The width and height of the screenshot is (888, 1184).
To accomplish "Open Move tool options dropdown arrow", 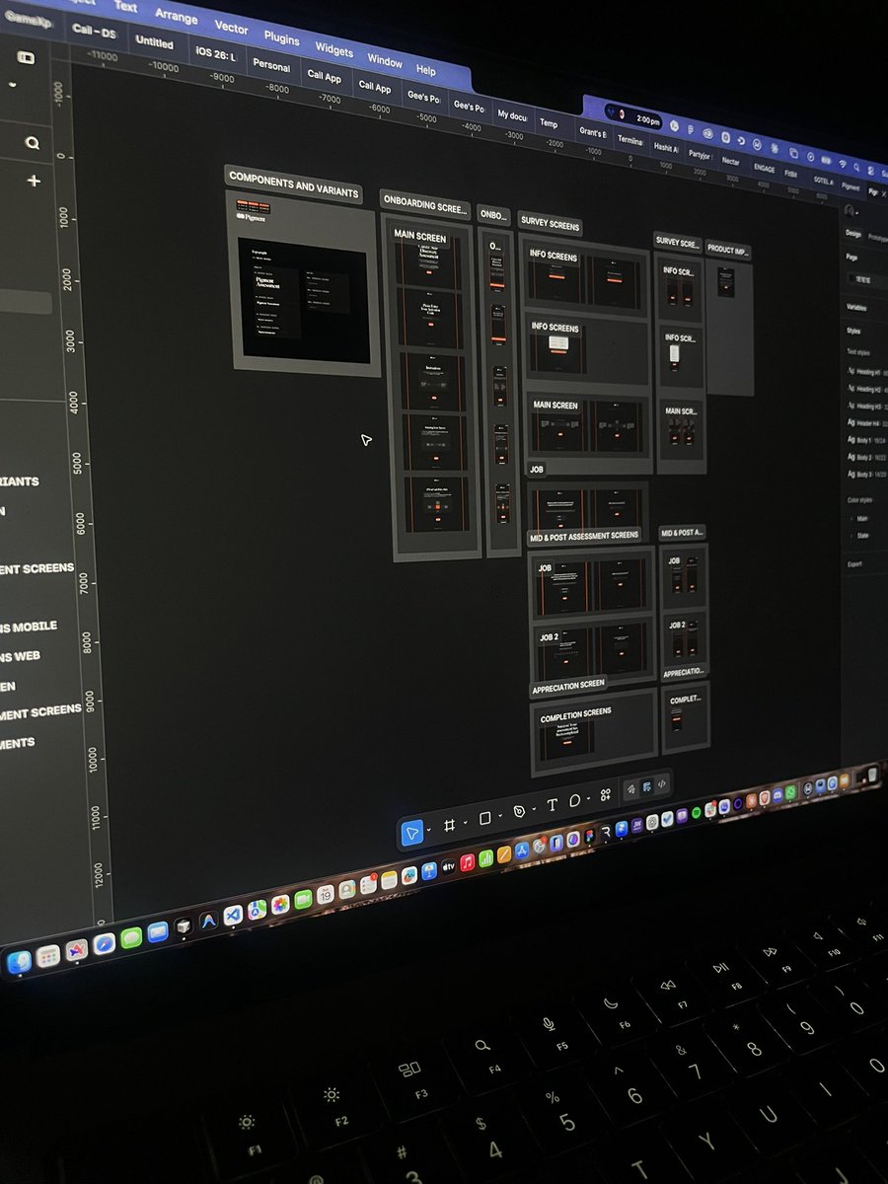I will (428, 832).
